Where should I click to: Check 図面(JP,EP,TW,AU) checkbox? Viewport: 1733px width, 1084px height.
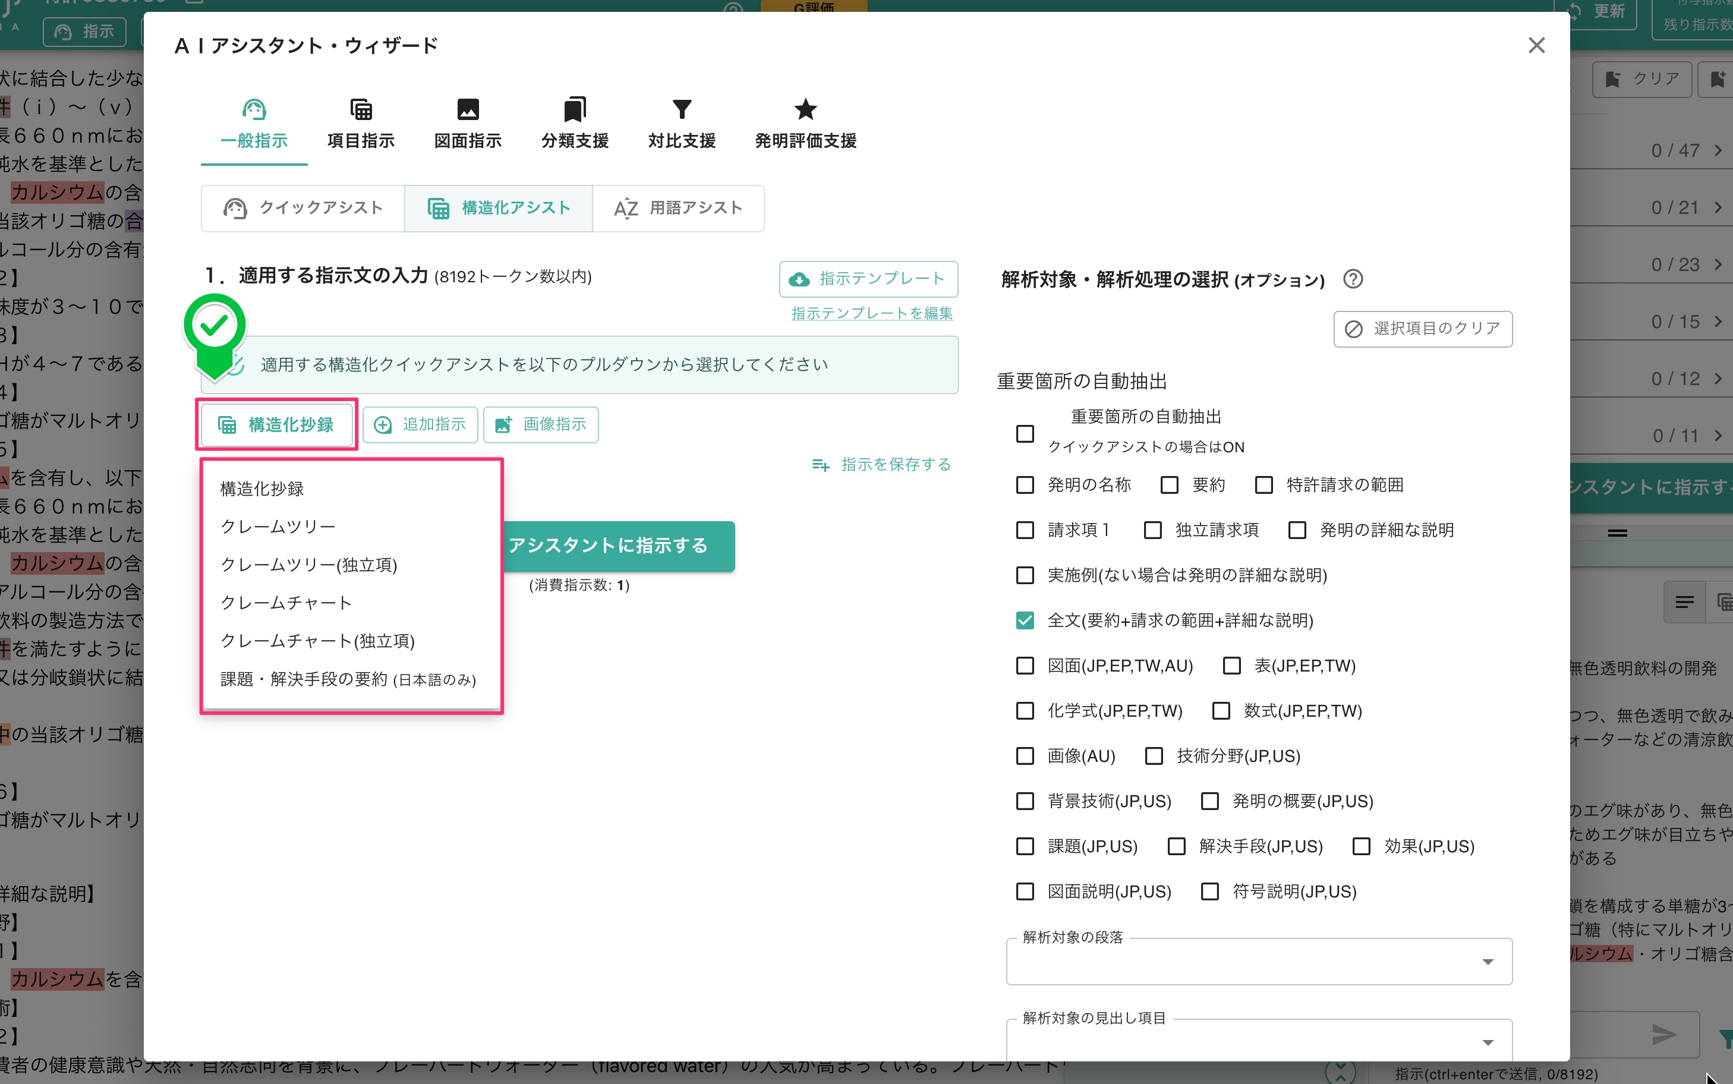1025,666
